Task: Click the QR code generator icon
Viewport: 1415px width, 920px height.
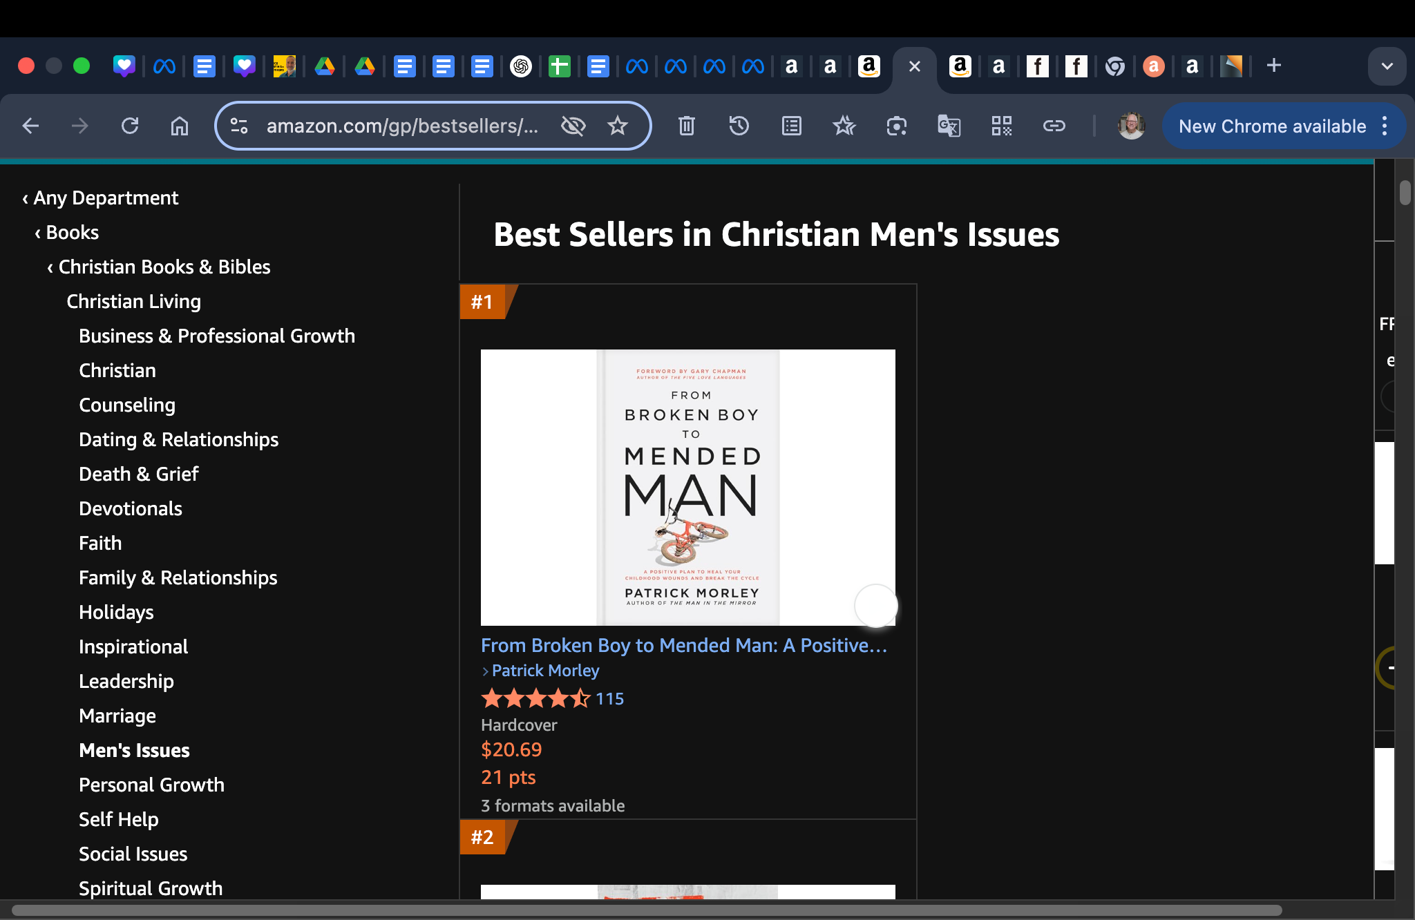Action: pos(1001,126)
